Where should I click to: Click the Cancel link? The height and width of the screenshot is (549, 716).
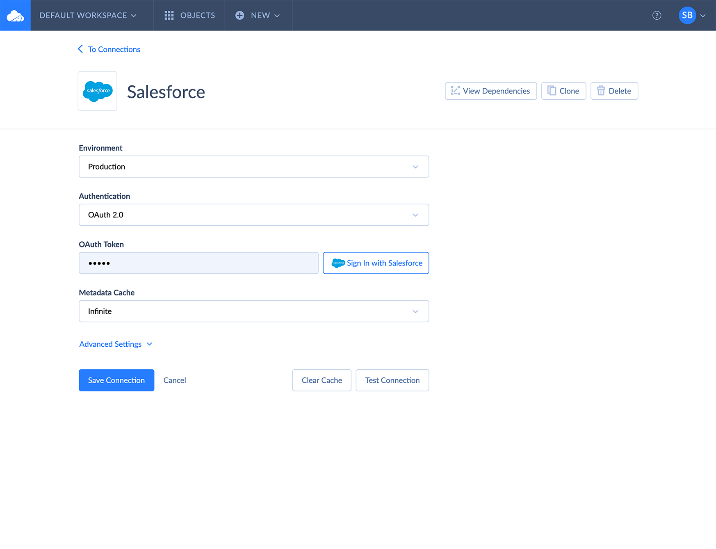(175, 380)
